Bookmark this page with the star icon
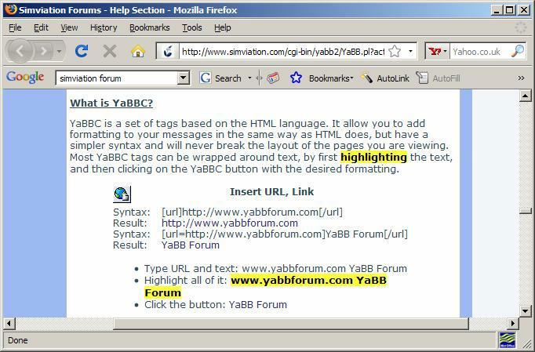 tap(395, 51)
